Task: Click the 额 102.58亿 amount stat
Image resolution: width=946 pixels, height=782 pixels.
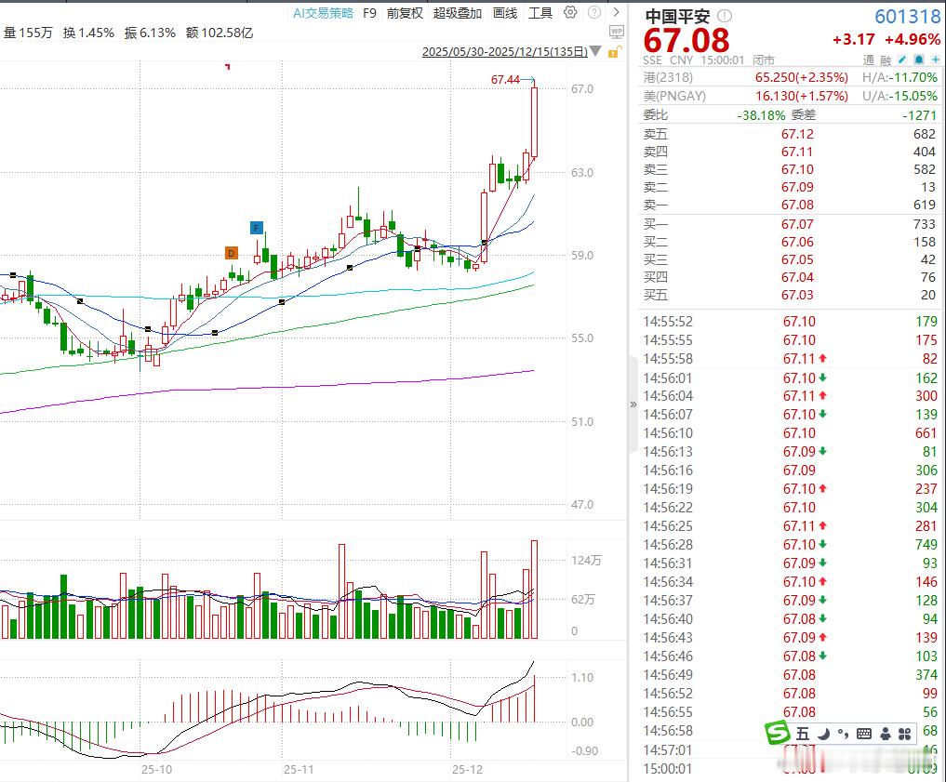Action: point(219,33)
